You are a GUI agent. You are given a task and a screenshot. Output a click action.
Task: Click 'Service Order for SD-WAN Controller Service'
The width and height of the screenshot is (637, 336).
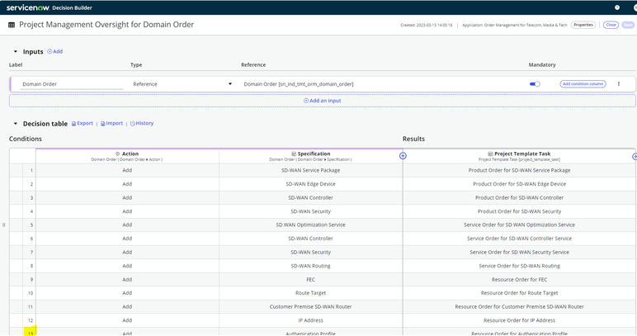pyautogui.click(x=519, y=239)
